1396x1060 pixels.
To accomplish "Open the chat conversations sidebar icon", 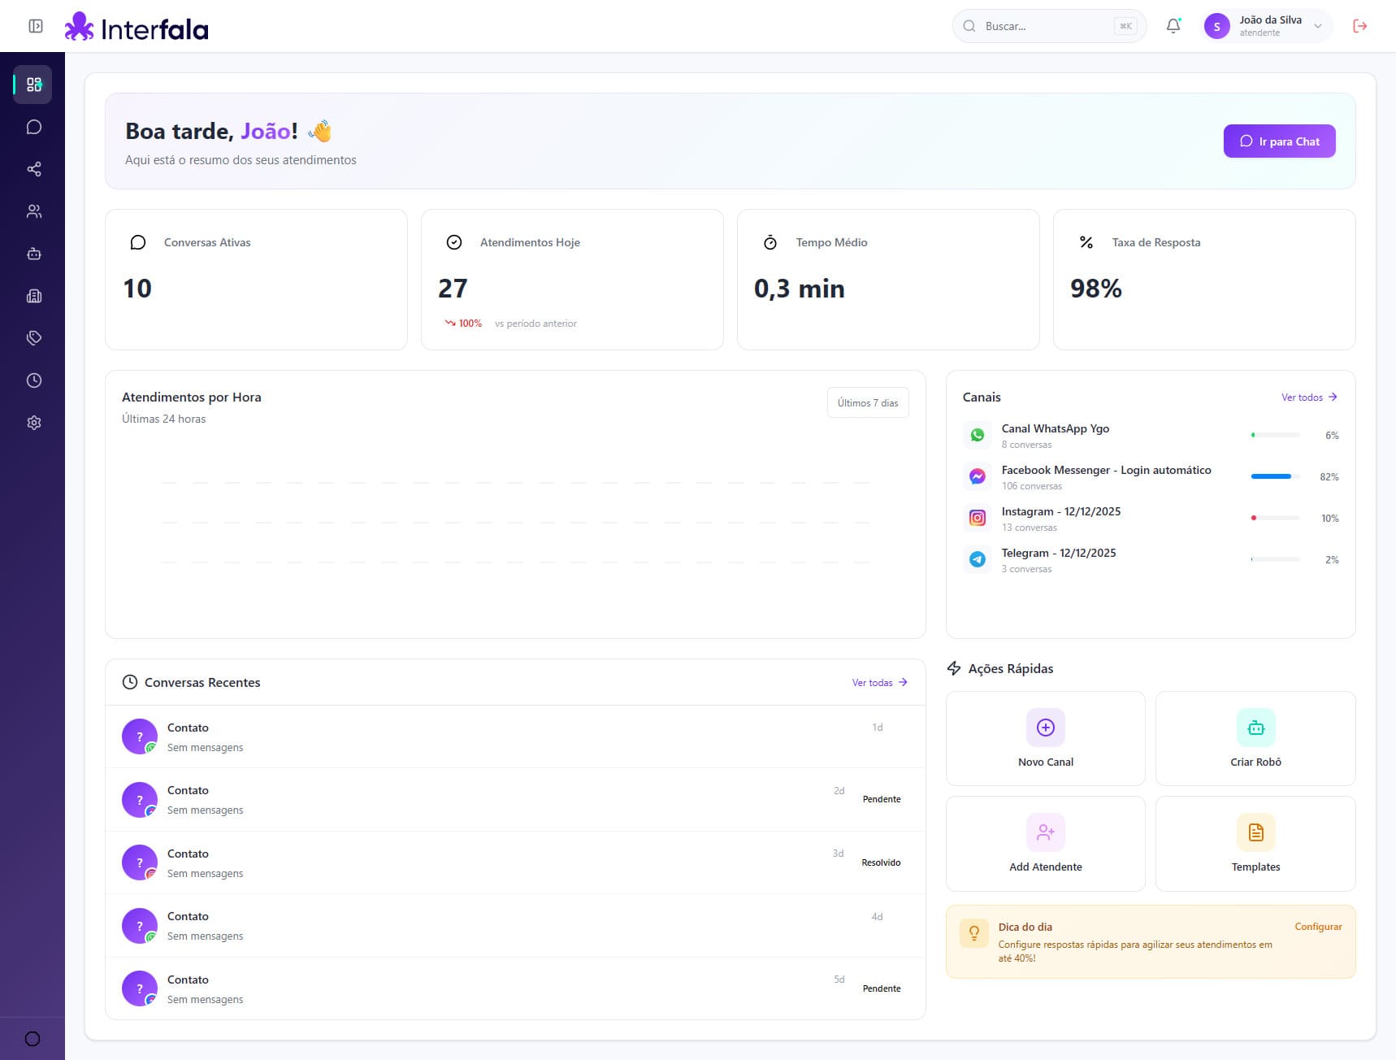I will 33,127.
